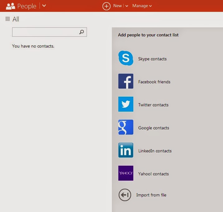This screenshot has height=212, width=223.
Task: Click the New button label
Action: 117,6
